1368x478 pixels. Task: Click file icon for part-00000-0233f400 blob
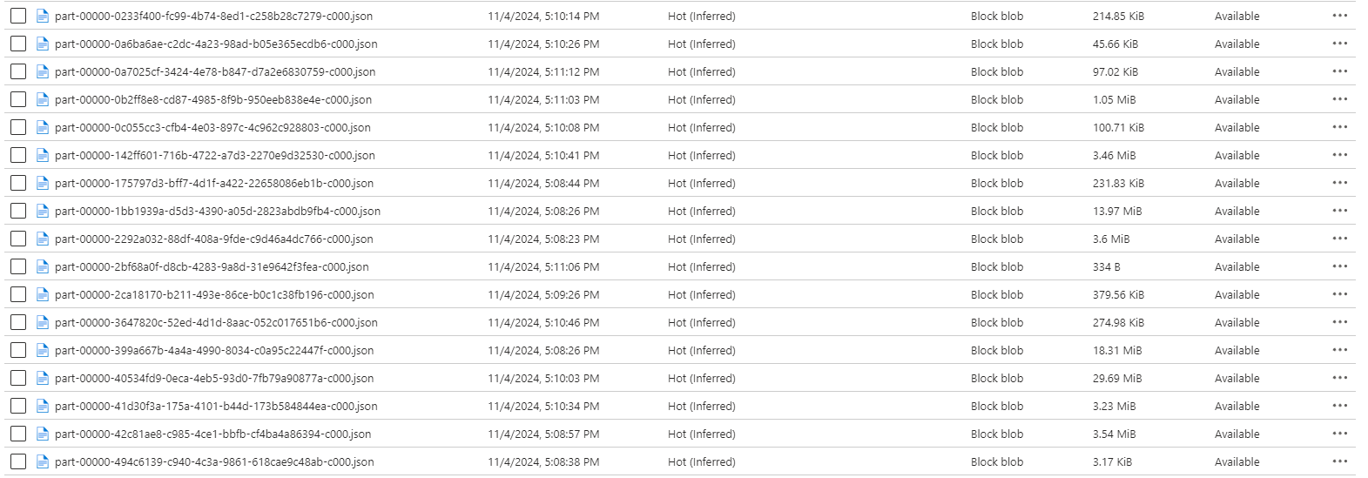pos(42,16)
